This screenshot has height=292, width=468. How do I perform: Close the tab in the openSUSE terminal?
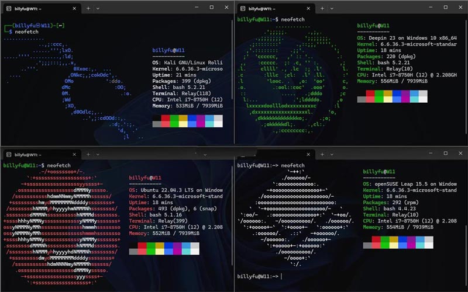tap(309, 154)
